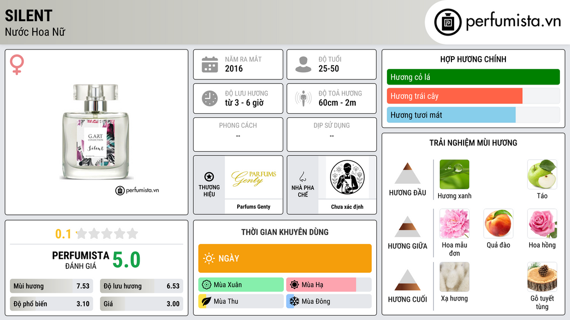Screen dimensions: 570x320
Task: Click the pink female gender symbol
Action: click(17, 64)
